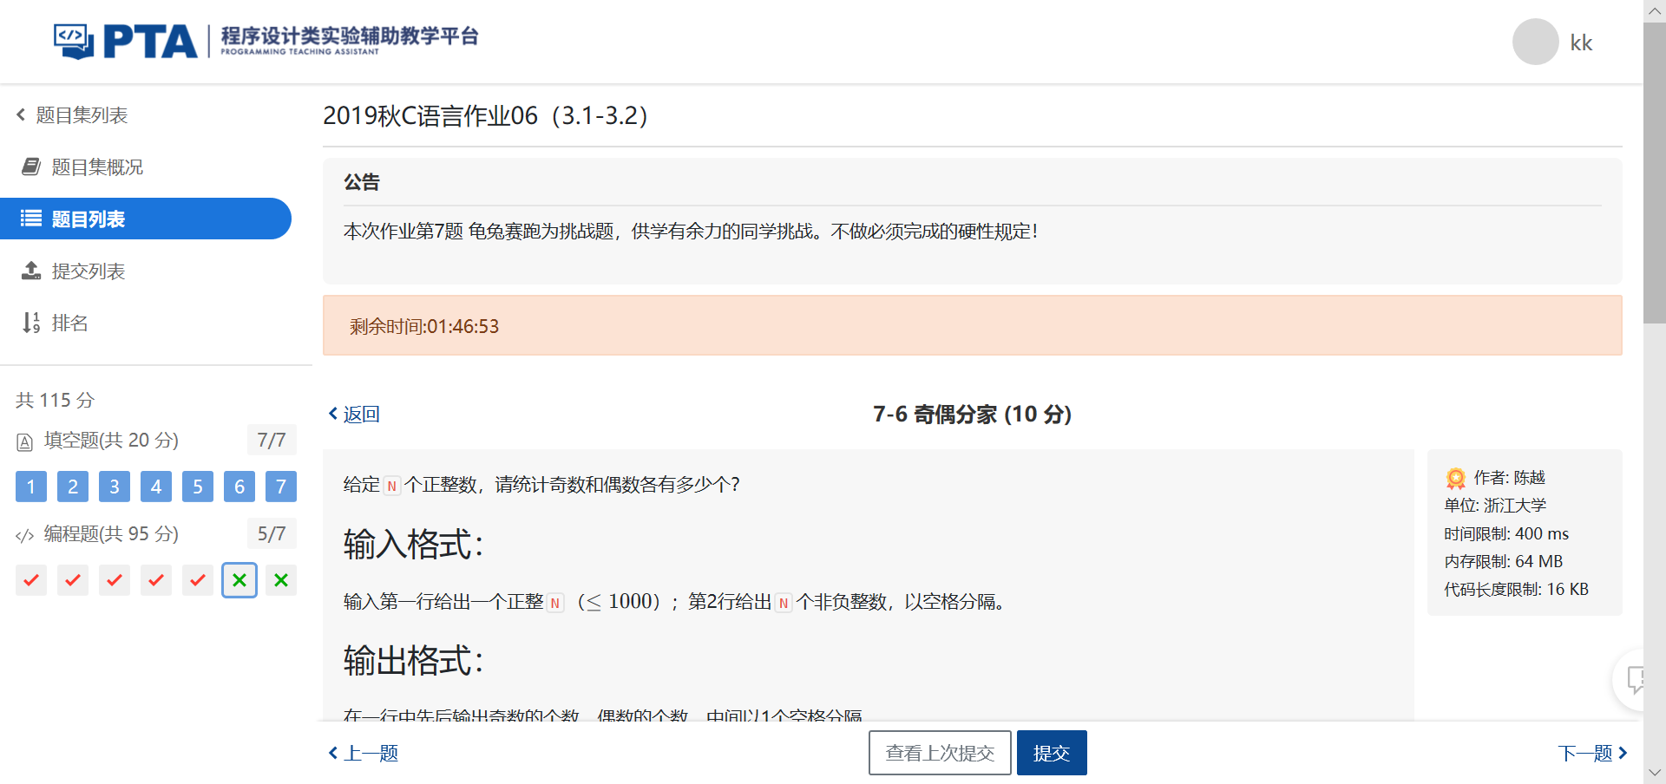Image resolution: width=1666 pixels, height=784 pixels.
Task: Go to previous problem via 上一题
Action: coord(364,753)
